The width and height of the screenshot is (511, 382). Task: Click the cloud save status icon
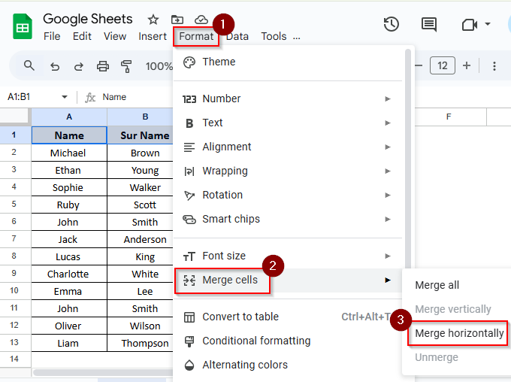tap(201, 20)
